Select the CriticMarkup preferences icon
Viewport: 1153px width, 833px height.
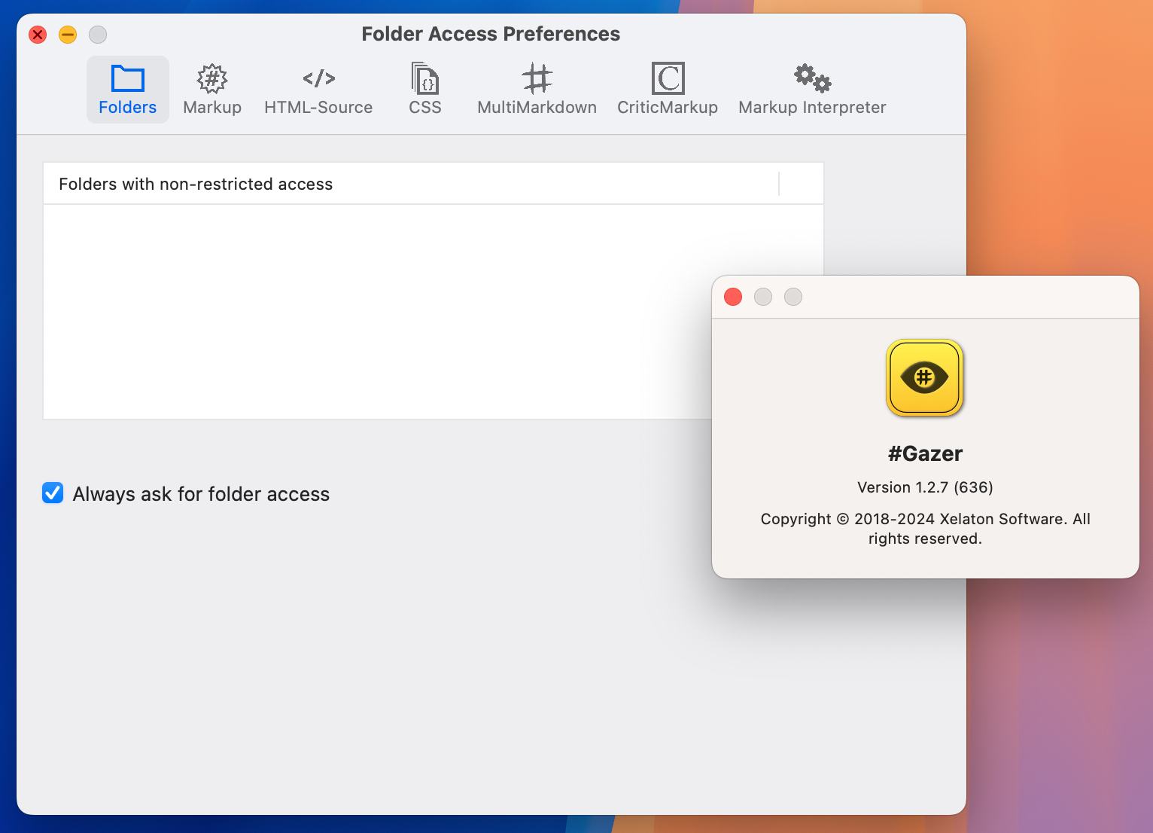tap(667, 88)
